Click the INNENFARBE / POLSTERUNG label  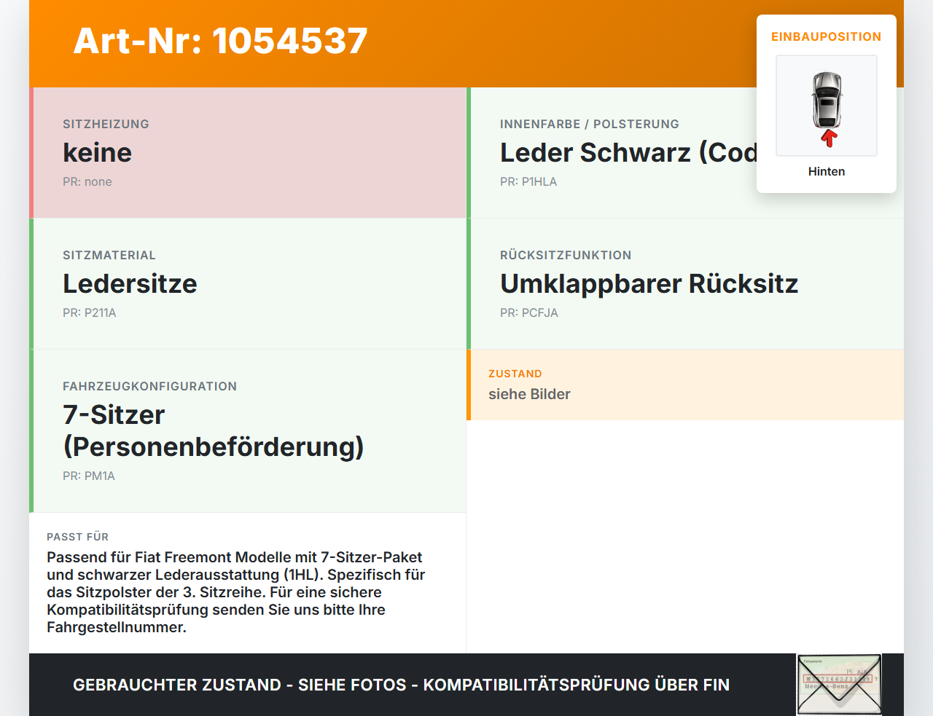click(x=590, y=124)
